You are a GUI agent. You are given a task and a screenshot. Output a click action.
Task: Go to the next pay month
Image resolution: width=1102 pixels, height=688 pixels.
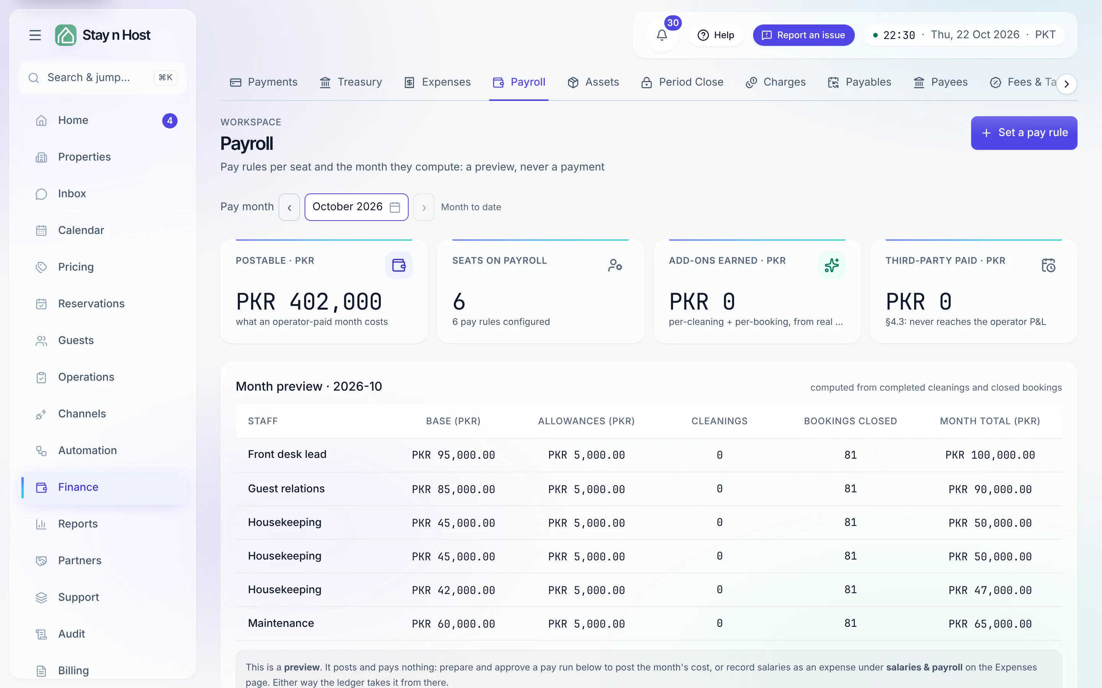tap(424, 208)
